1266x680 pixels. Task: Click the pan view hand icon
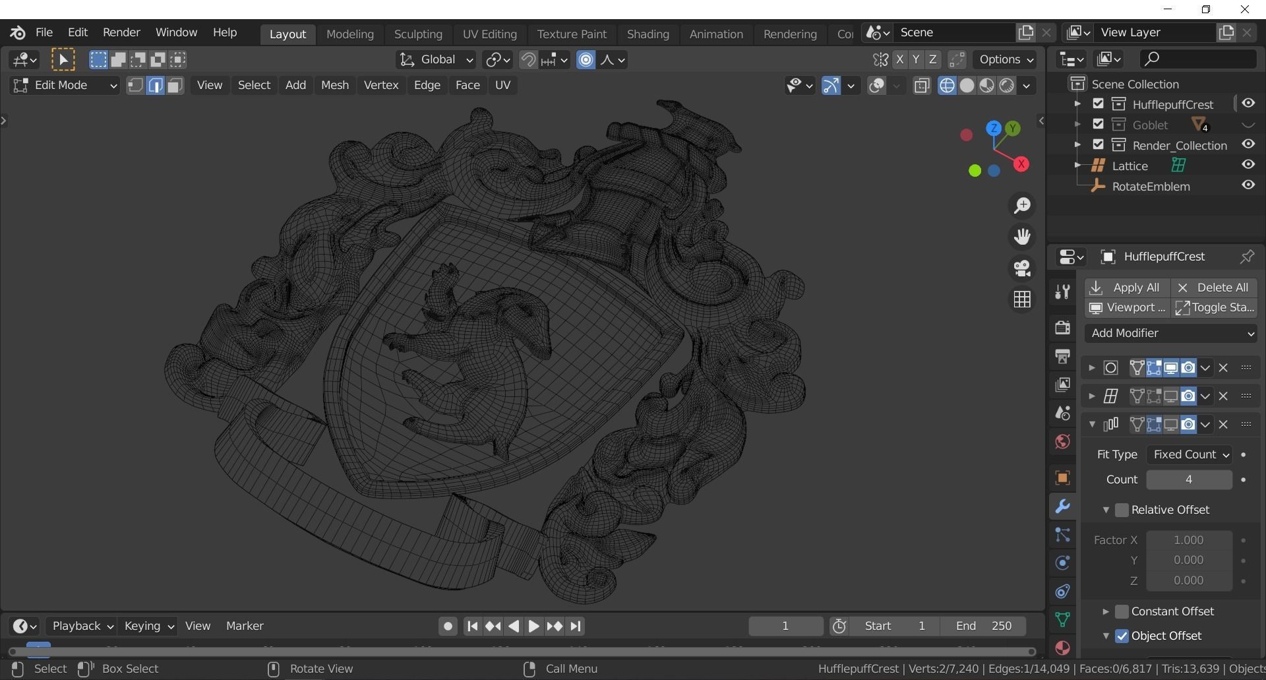coord(1022,237)
